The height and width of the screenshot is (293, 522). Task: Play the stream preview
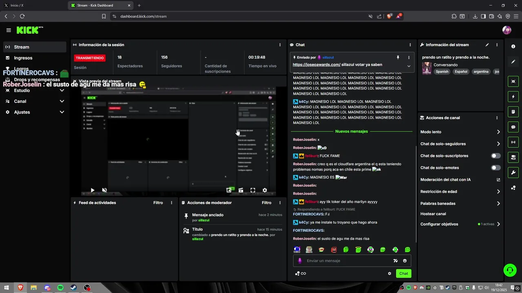coord(93,190)
